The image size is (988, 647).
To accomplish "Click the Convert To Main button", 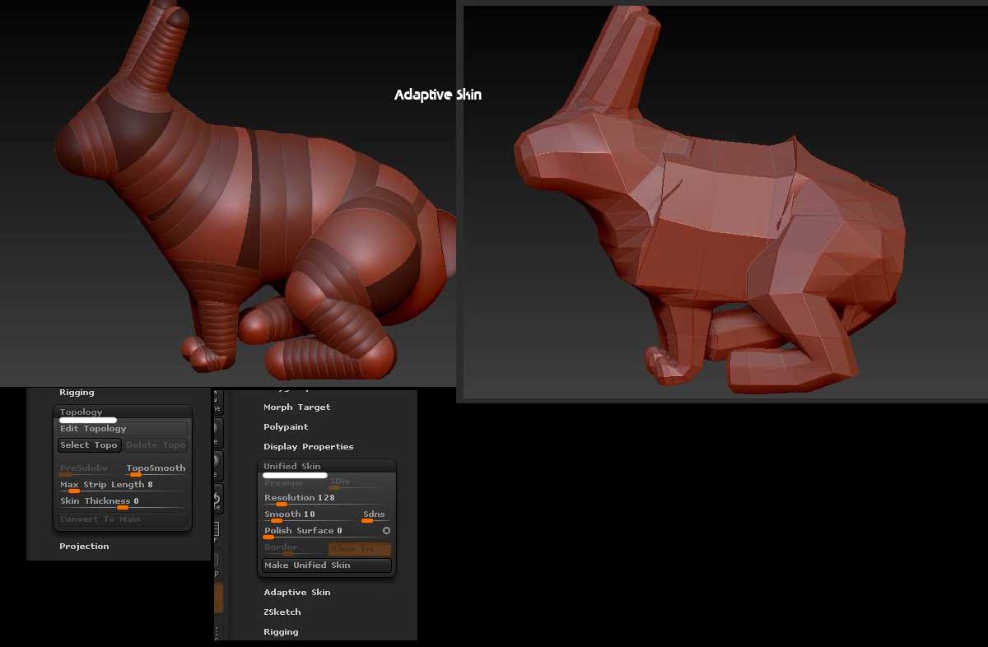I will pyautogui.click(x=122, y=519).
